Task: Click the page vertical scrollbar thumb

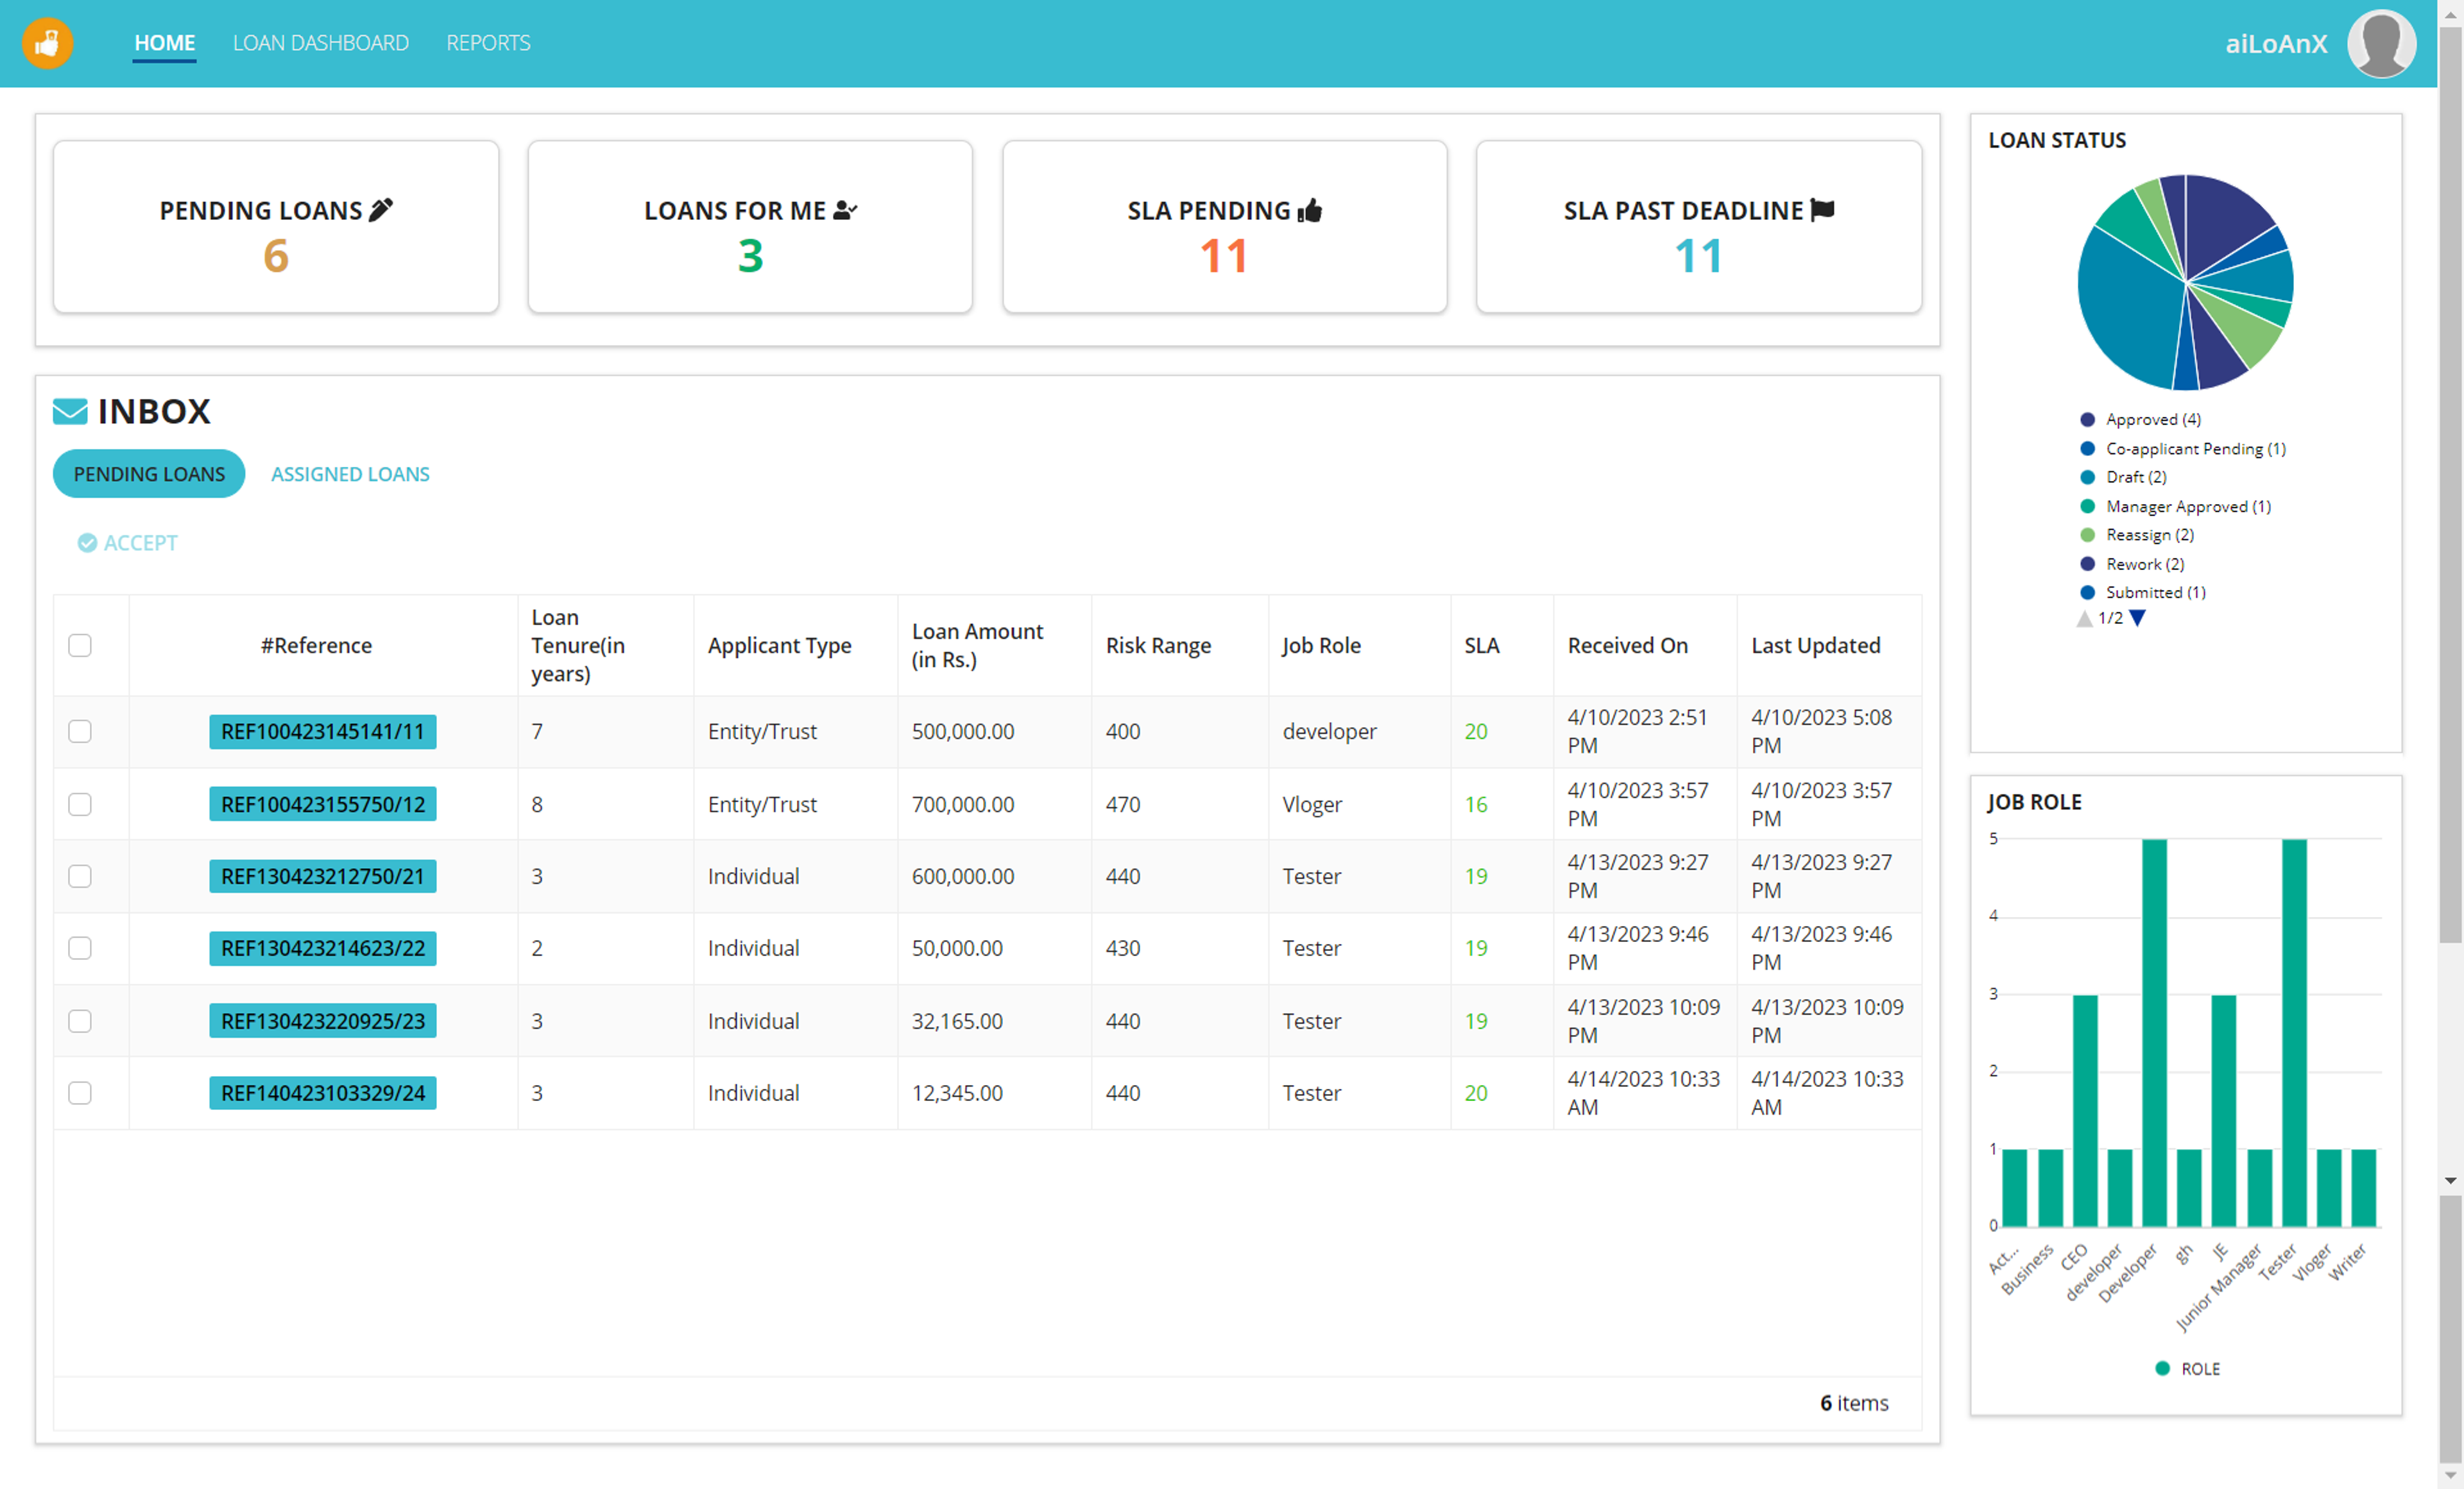Action: pyautogui.click(x=2450, y=485)
